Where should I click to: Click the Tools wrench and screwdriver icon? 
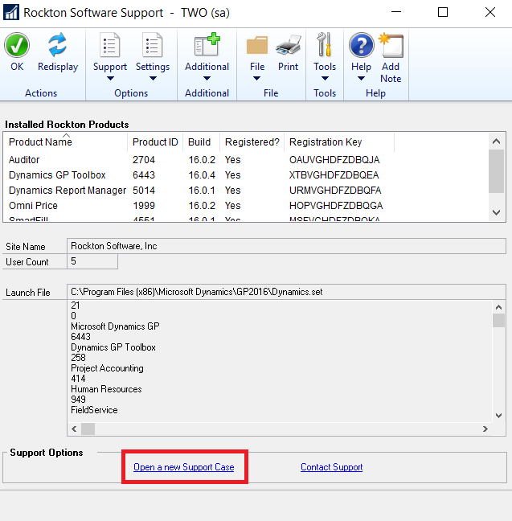pyautogui.click(x=324, y=44)
